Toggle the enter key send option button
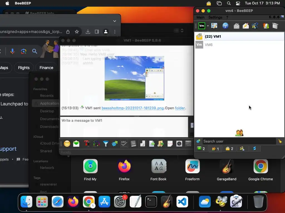 point(142,144)
